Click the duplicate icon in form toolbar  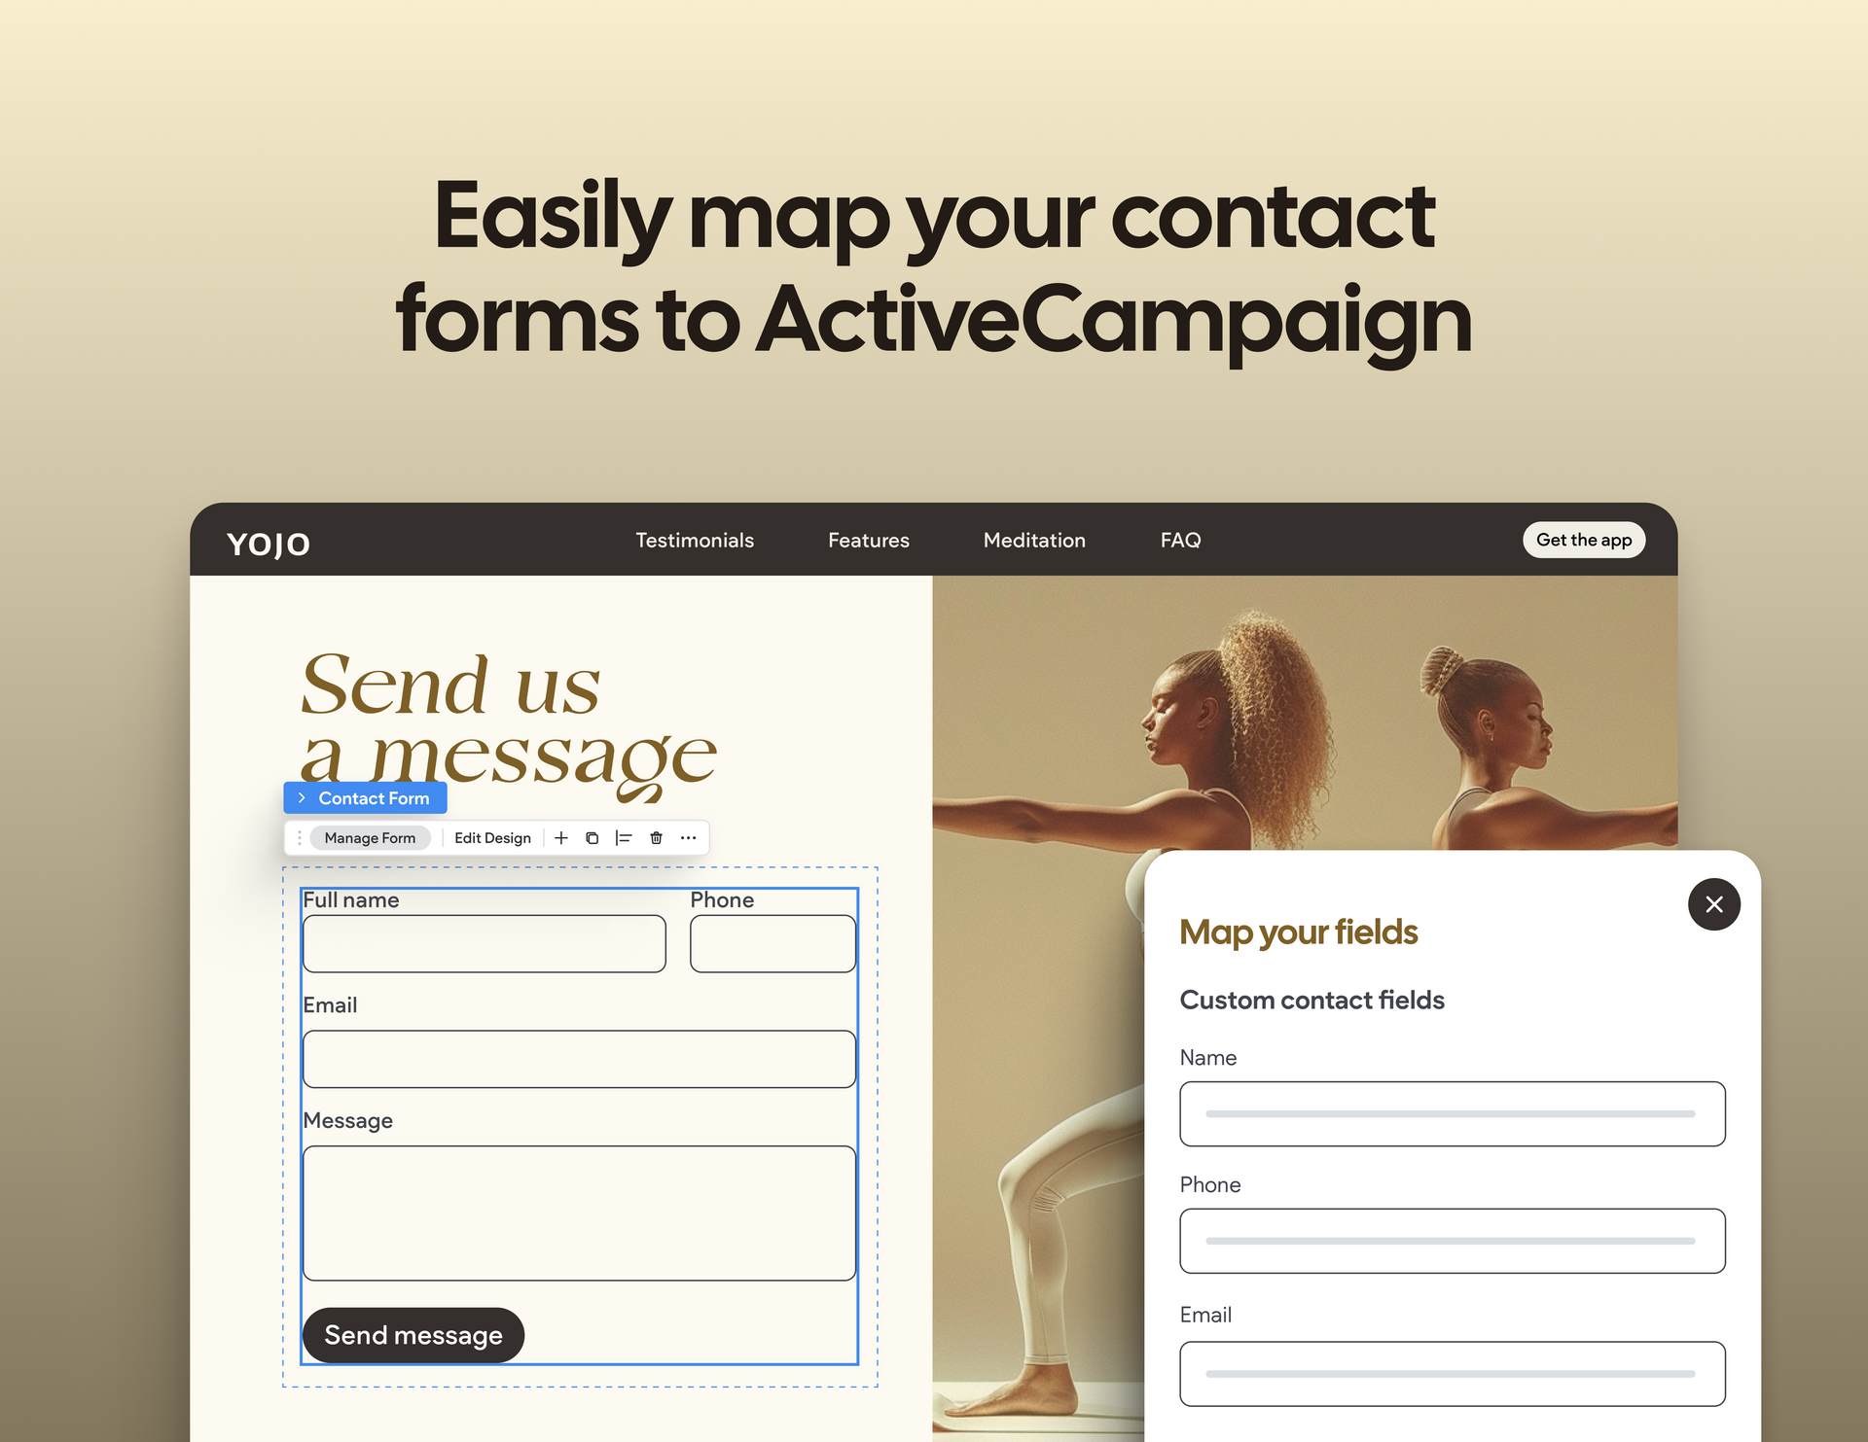593,837
